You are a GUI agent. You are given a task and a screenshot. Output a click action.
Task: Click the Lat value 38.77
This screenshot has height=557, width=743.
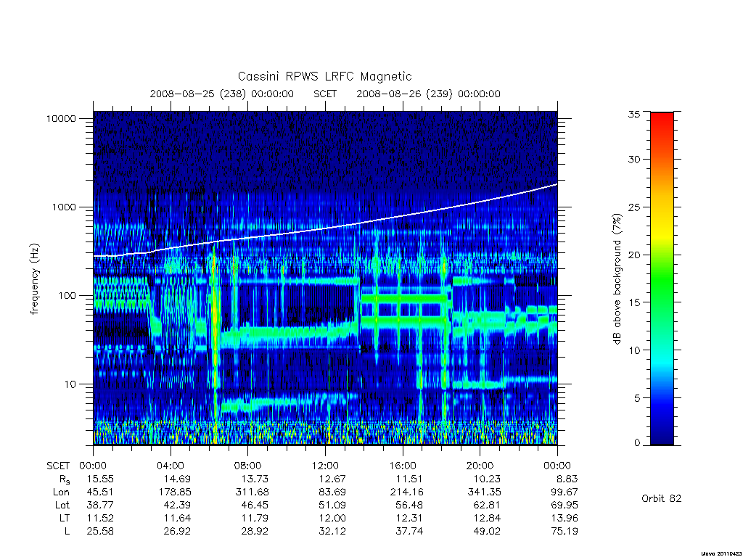(x=100, y=505)
